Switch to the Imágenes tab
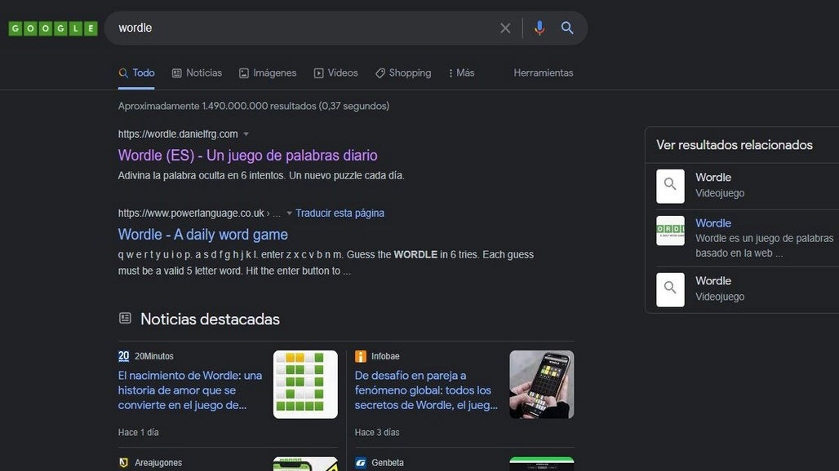This screenshot has height=471, width=839. [x=268, y=73]
